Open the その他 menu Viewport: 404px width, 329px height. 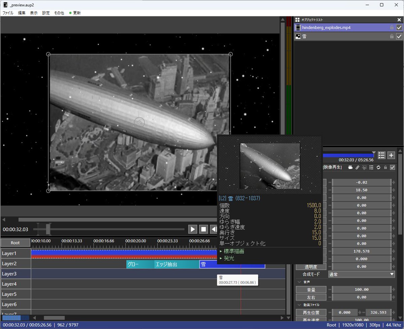(x=59, y=13)
